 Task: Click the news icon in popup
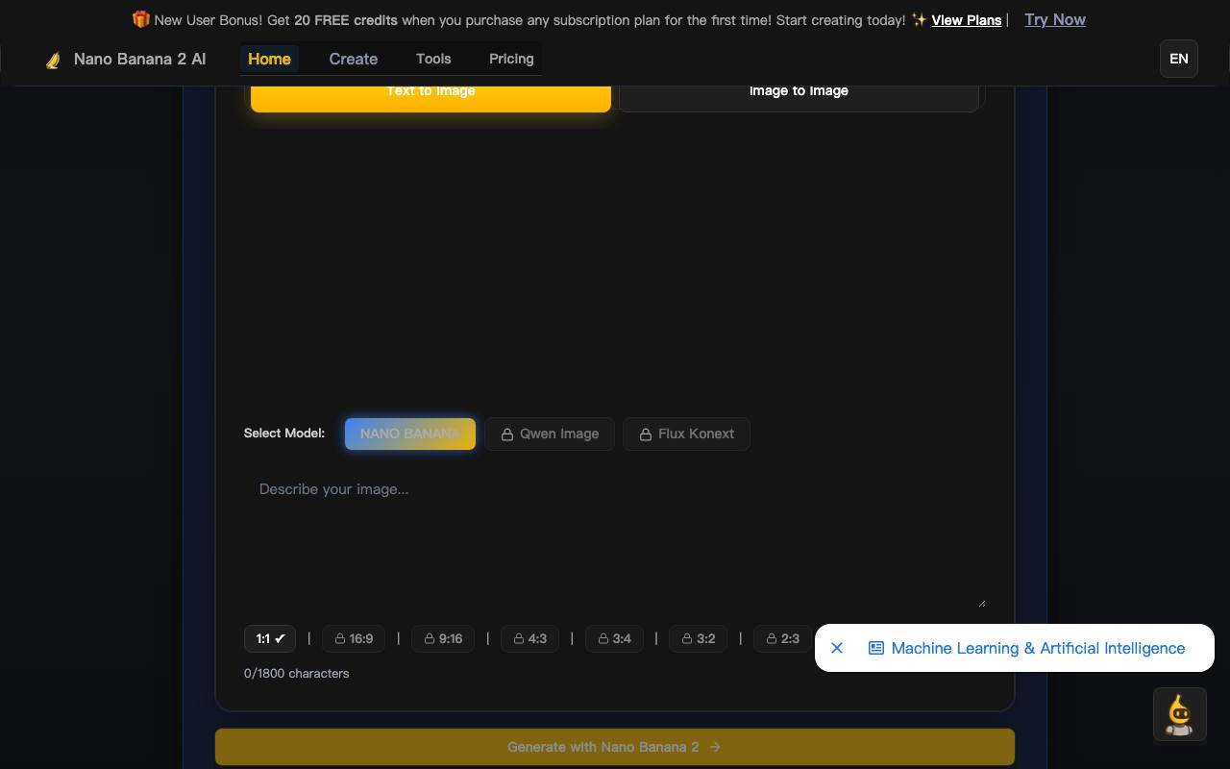pos(876,648)
